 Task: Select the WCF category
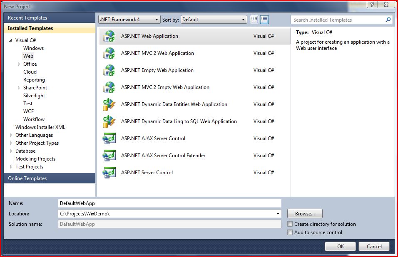[28, 111]
